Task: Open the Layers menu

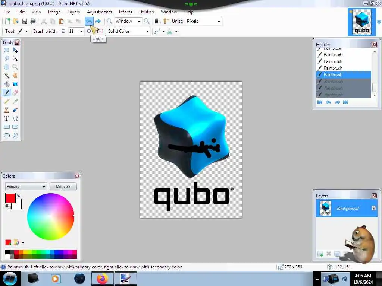Action: coord(73,12)
